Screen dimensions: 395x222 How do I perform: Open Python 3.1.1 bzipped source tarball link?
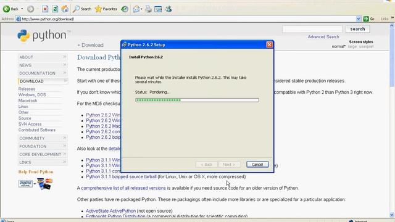(121, 177)
